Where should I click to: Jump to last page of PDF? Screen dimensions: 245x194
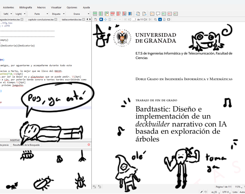tap(150, 19)
